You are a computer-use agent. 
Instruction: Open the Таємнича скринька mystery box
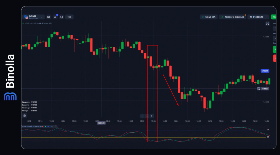pyautogui.click(x=232, y=17)
